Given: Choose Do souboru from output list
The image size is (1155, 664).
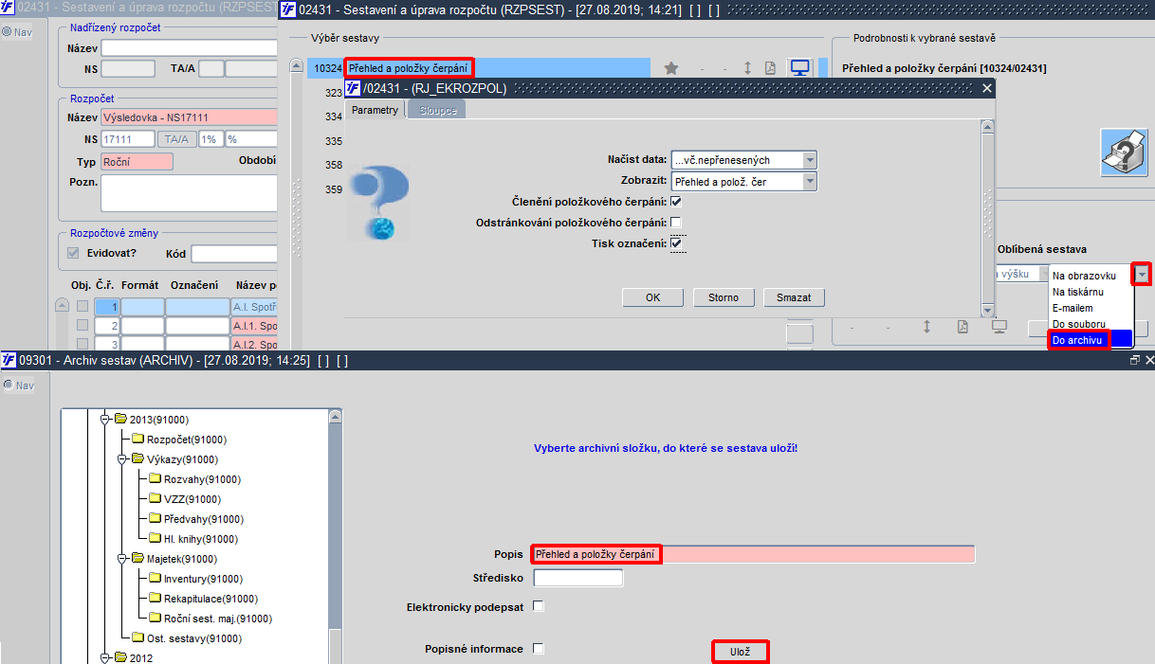Looking at the screenshot, I should (x=1091, y=324).
